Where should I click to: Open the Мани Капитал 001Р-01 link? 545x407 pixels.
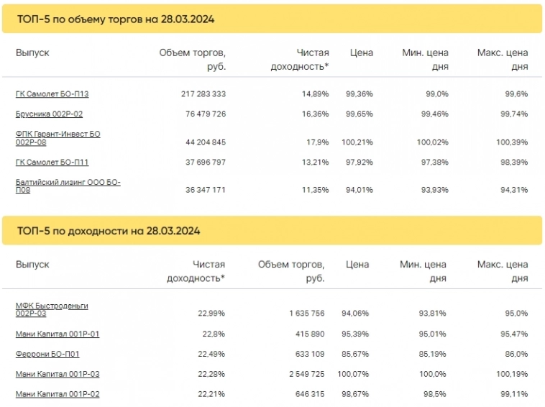click(58, 334)
